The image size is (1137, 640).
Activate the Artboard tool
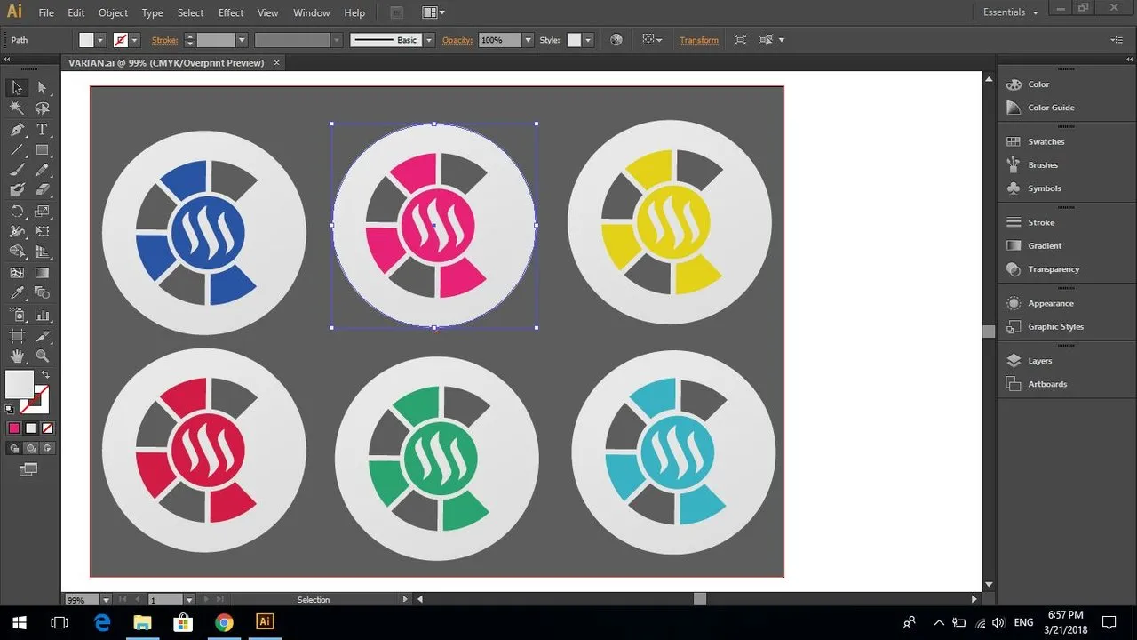point(17,336)
